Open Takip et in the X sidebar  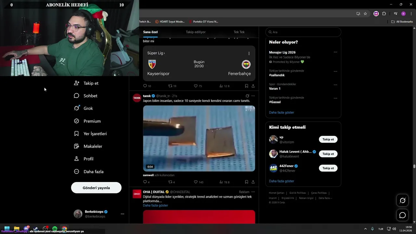(x=86, y=83)
